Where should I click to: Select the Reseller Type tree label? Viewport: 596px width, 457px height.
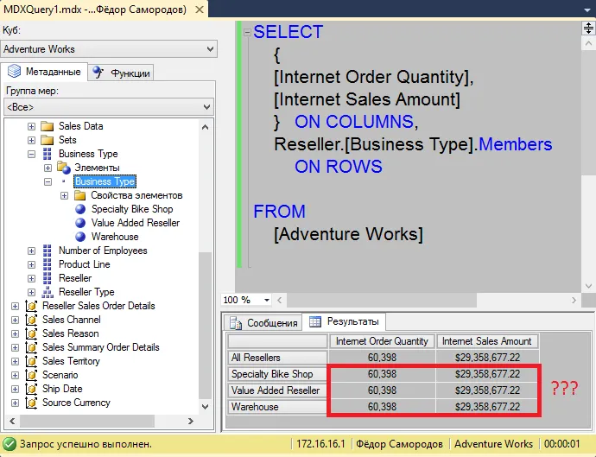click(86, 292)
